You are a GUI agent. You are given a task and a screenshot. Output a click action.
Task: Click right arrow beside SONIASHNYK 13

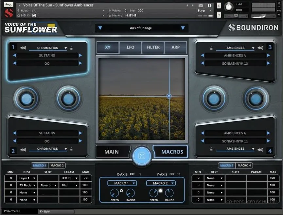pyautogui.click(x=268, y=63)
